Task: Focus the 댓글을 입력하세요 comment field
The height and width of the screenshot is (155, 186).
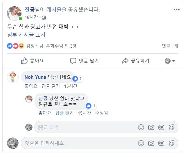Action: tap(78, 143)
